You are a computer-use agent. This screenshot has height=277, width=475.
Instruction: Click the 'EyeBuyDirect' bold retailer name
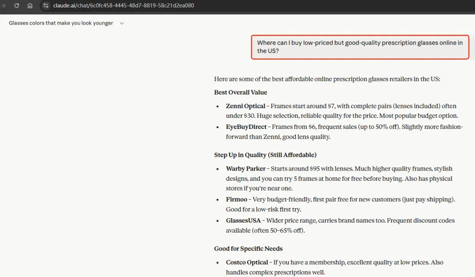click(246, 127)
